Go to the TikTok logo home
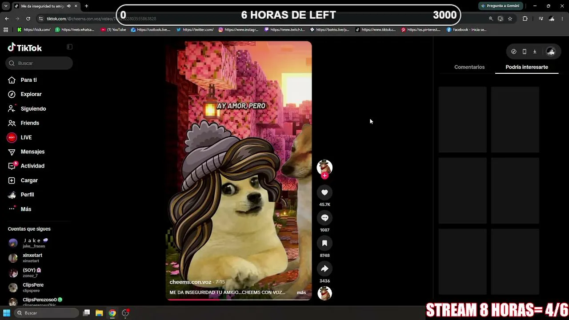 (25, 48)
